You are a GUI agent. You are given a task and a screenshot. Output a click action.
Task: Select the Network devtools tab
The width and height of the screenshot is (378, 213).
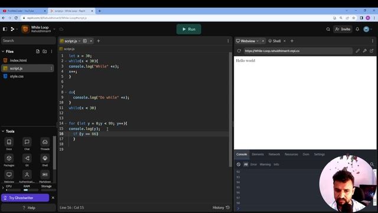tap(274, 154)
